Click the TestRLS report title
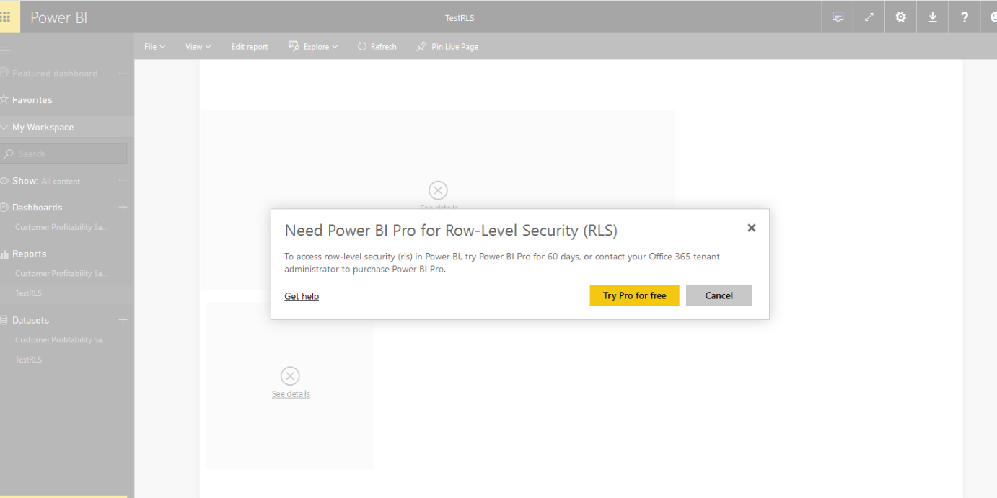The height and width of the screenshot is (498, 997). coord(460,18)
